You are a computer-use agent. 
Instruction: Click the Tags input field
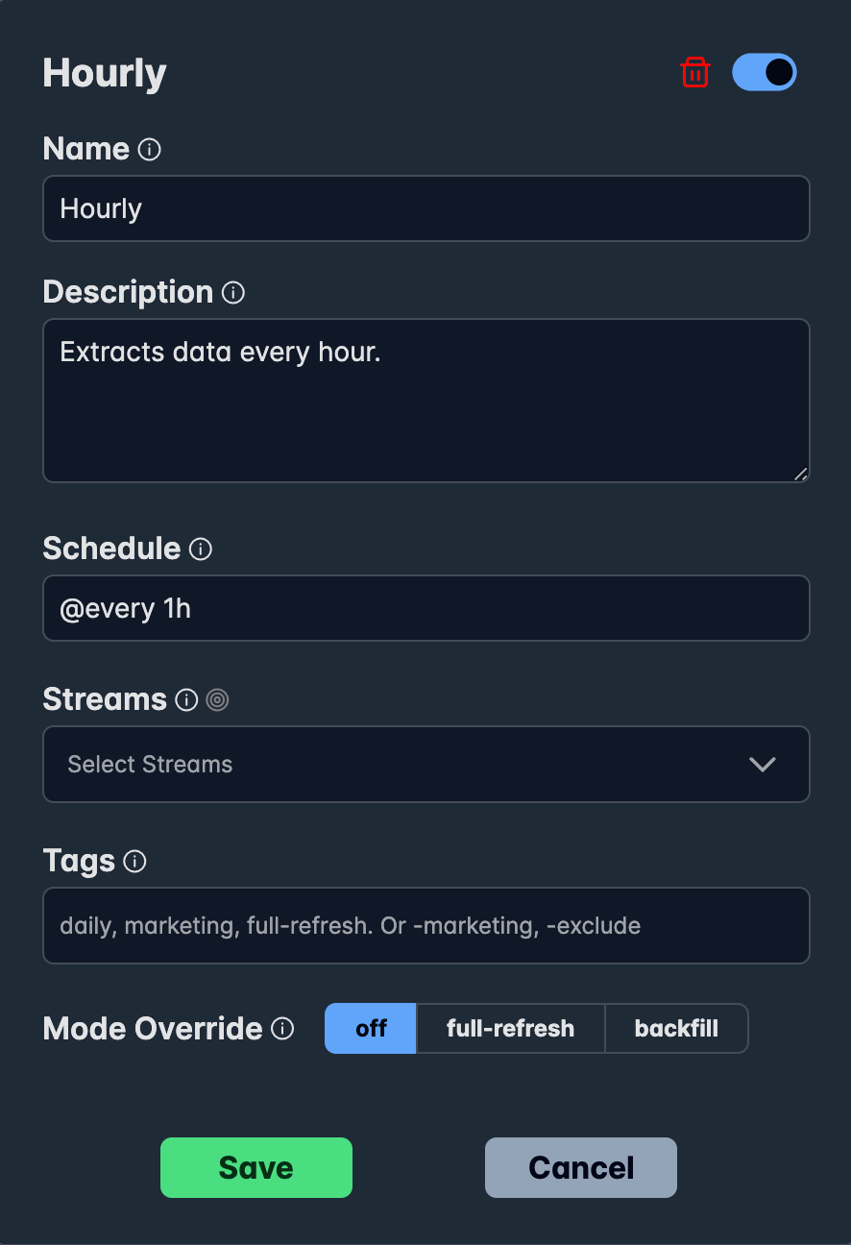pyautogui.click(x=426, y=926)
